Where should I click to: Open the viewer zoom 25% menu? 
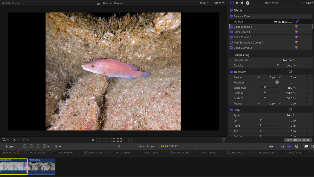tap(205, 3)
